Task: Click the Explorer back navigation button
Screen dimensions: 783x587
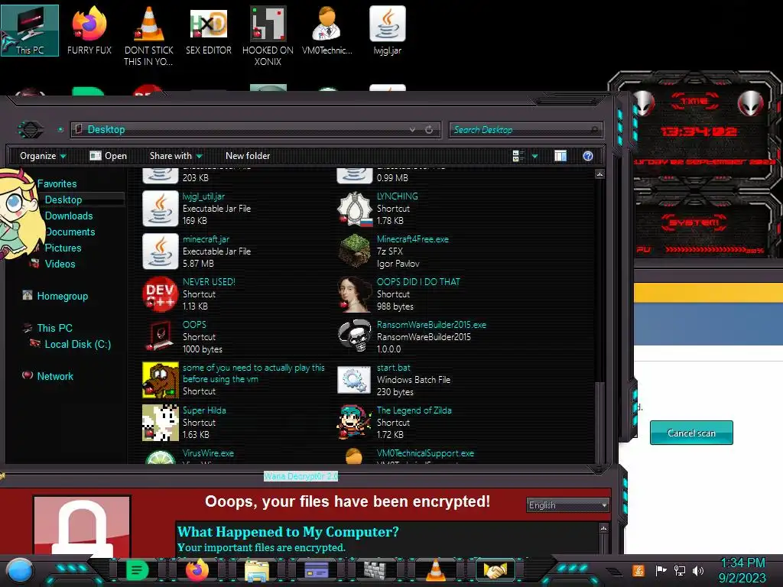Action: (x=31, y=130)
